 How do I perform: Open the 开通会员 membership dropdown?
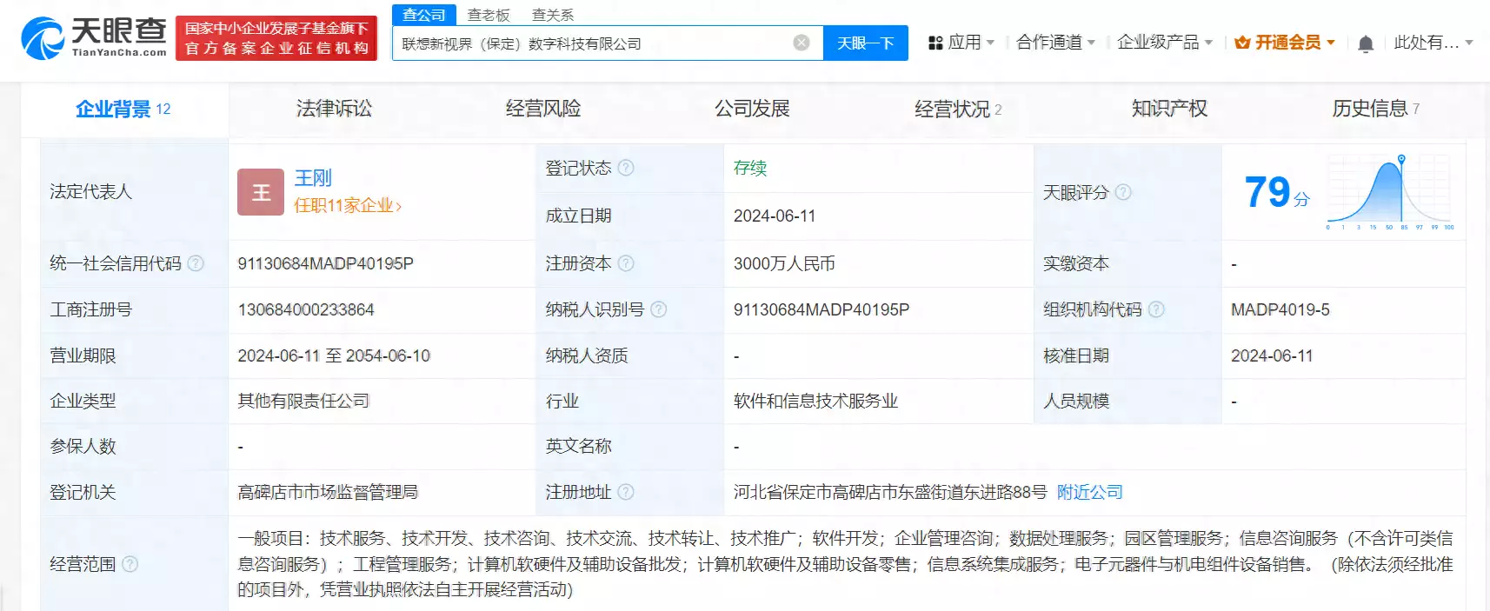point(1284,43)
